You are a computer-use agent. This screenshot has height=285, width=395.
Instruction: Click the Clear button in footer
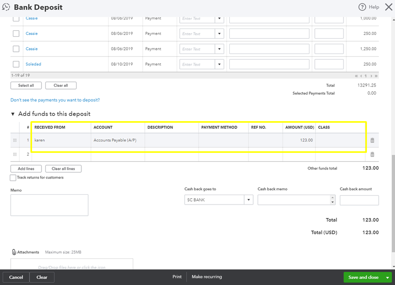click(42, 277)
